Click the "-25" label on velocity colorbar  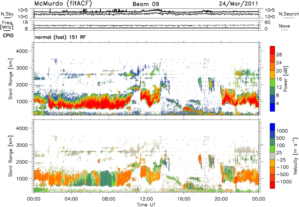(282, 160)
